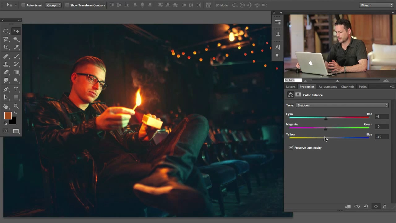Screen dimensions: 396x223
Task: Open the Tone Shadows dropdown
Action: [342, 105]
